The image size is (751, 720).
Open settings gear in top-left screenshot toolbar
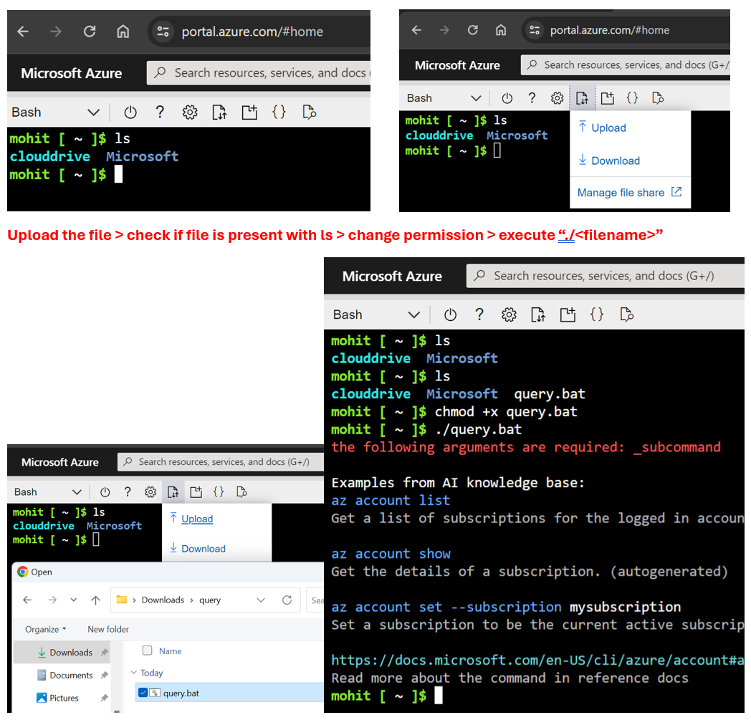tap(190, 112)
